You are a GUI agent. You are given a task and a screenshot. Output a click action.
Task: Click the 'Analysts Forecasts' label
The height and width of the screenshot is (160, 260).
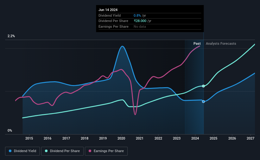click(221, 43)
